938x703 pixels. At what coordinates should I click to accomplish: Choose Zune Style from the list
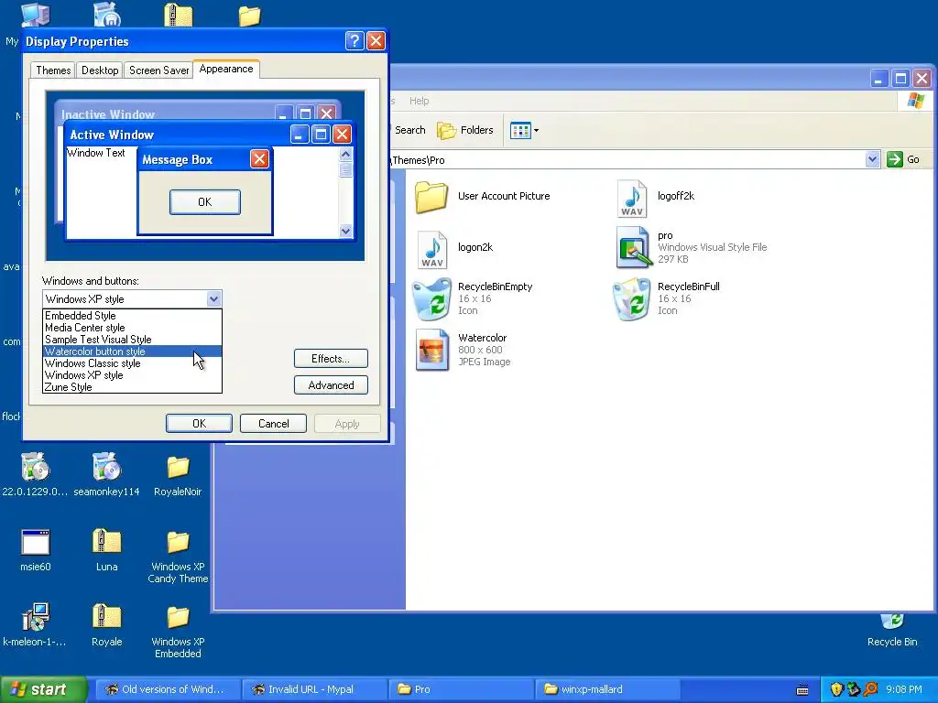pos(132,387)
